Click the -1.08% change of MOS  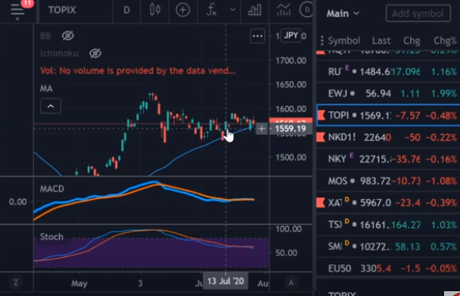[x=441, y=181]
